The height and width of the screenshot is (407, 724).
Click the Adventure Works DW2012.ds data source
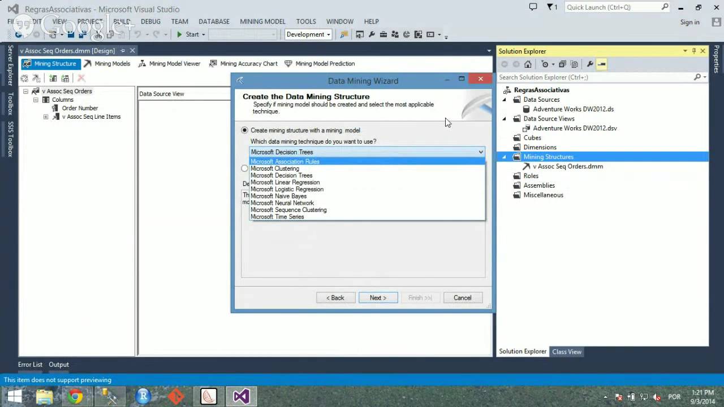573,109
